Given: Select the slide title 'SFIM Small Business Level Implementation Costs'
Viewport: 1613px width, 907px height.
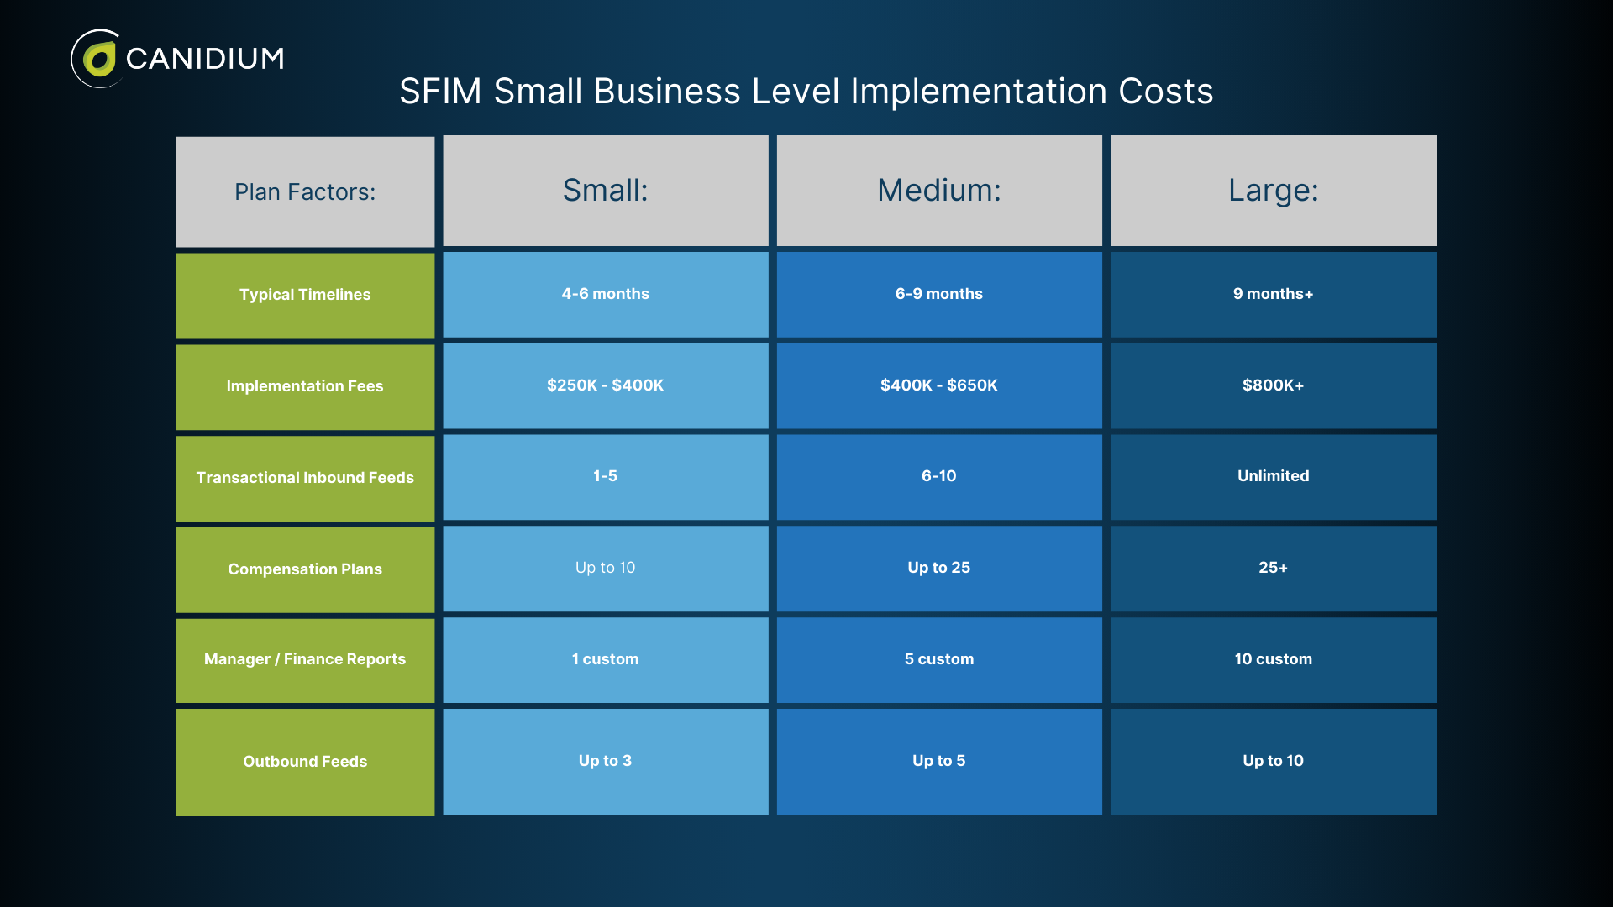Looking at the screenshot, I should 806,91.
